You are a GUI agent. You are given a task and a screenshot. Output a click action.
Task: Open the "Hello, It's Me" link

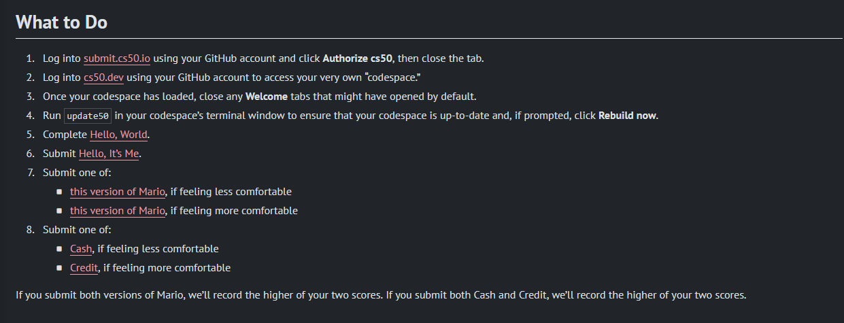point(109,154)
